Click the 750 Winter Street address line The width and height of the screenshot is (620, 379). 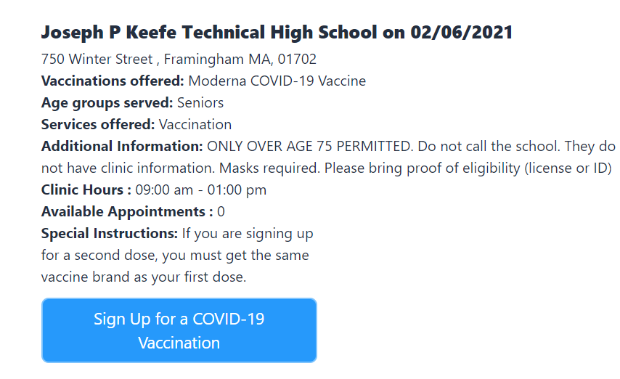point(179,60)
